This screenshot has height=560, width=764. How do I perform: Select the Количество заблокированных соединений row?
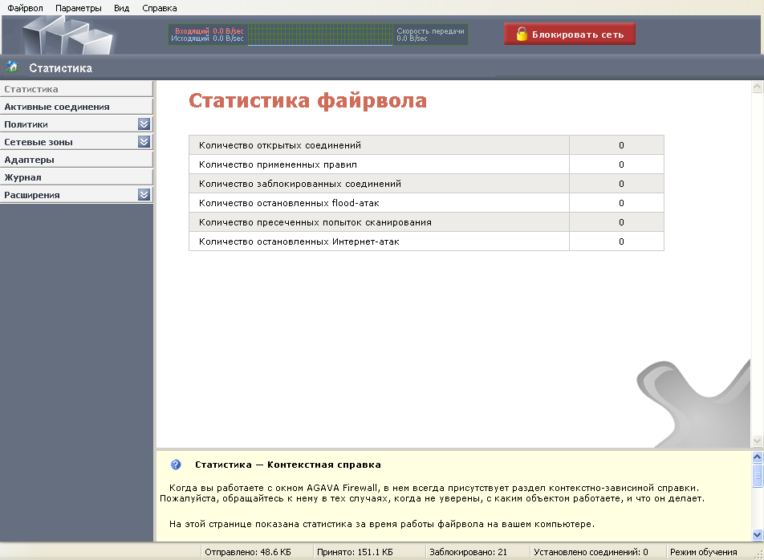click(x=426, y=184)
